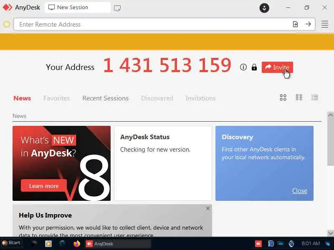The image size is (334, 250).
Task: Click the taskbar clock showing 6:01 AM
Action: coord(311,243)
